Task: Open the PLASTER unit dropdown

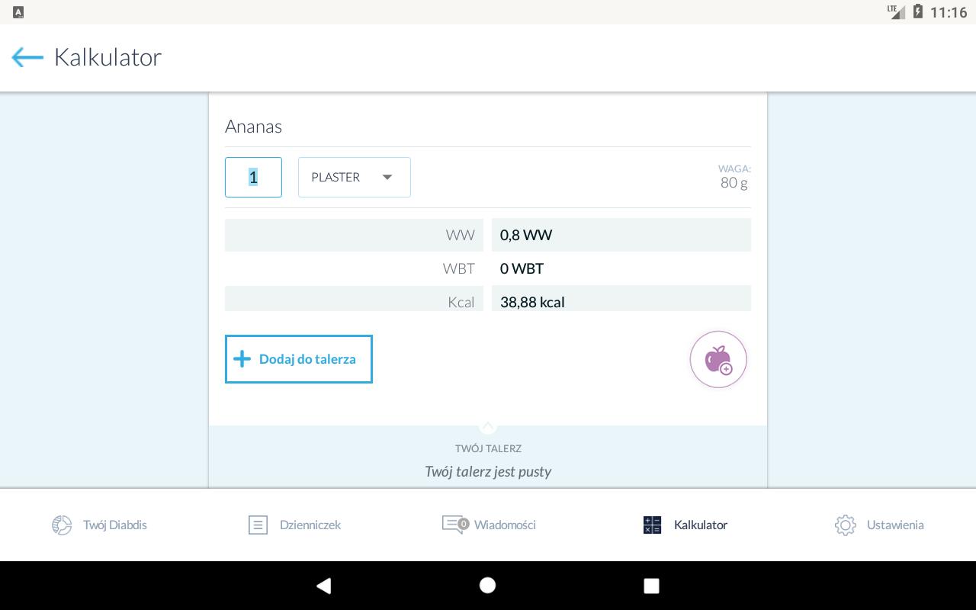Action: click(x=355, y=177)
